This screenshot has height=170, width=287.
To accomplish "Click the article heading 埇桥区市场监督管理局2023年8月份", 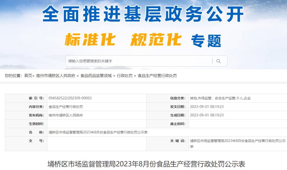I will click(146, 164).
